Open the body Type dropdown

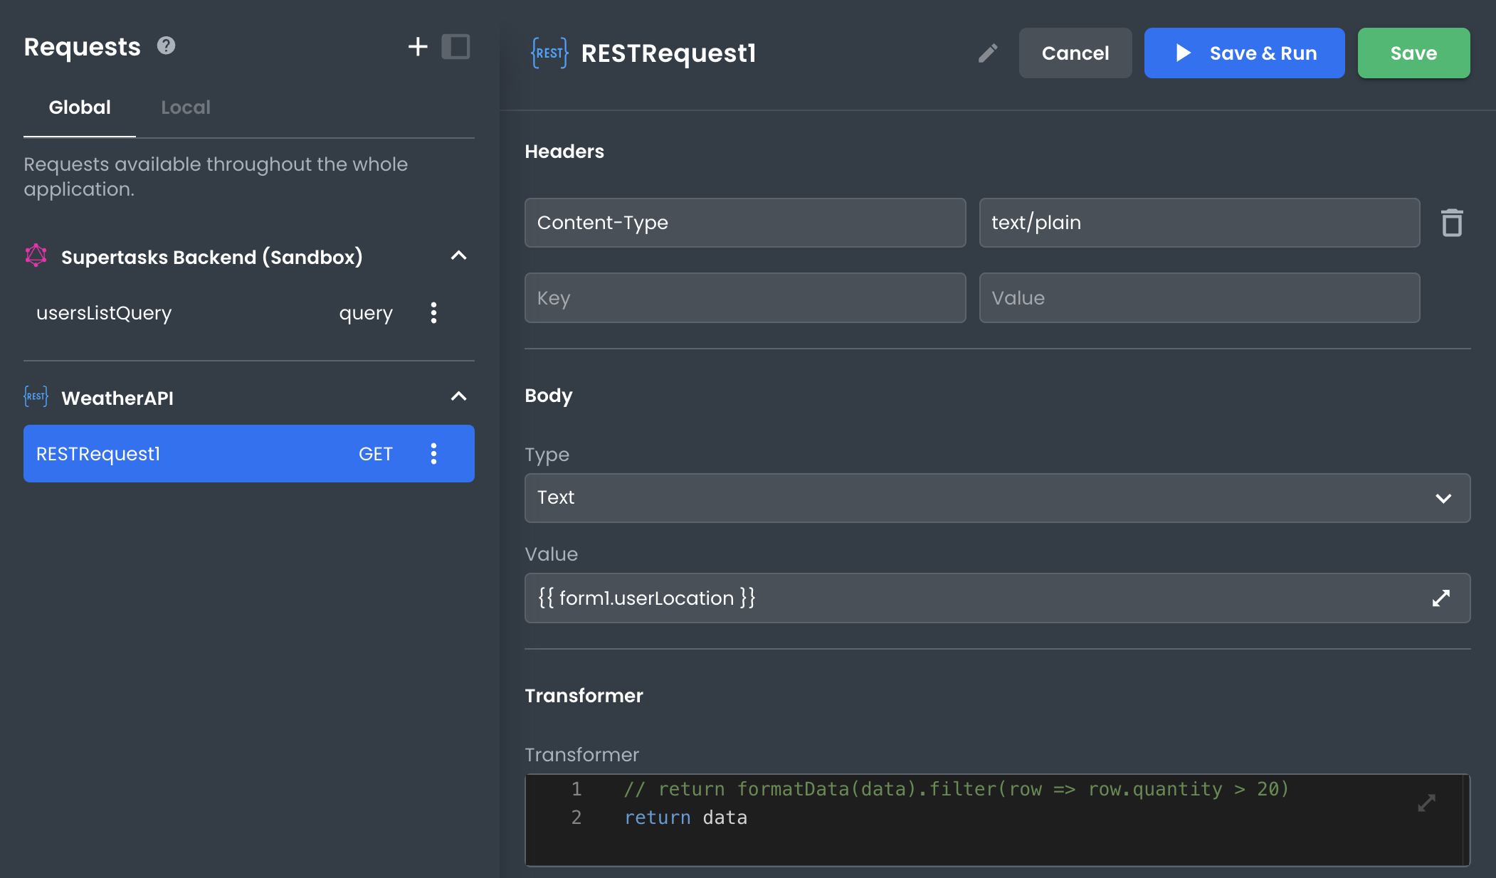pos(996,498)
